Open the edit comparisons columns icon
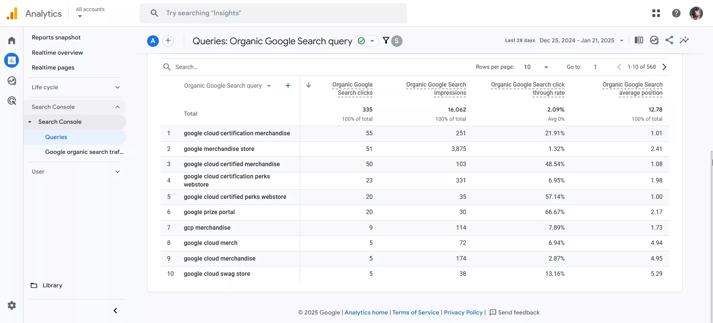 coord(639,40)
